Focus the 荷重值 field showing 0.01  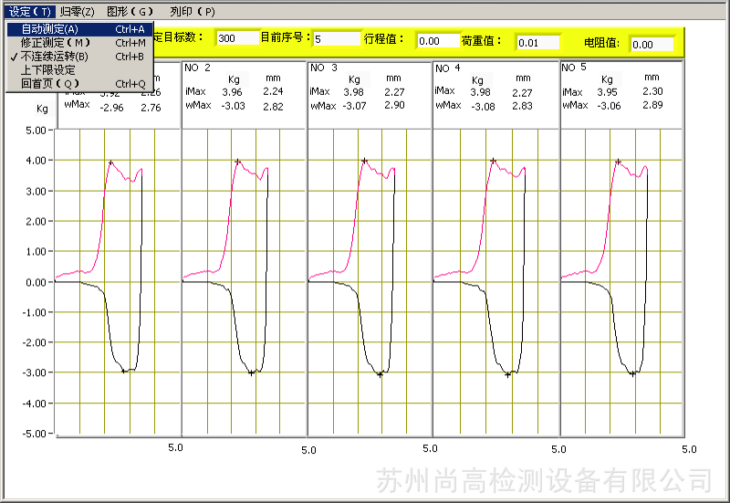pyautogui.click(x=537, y=43)
